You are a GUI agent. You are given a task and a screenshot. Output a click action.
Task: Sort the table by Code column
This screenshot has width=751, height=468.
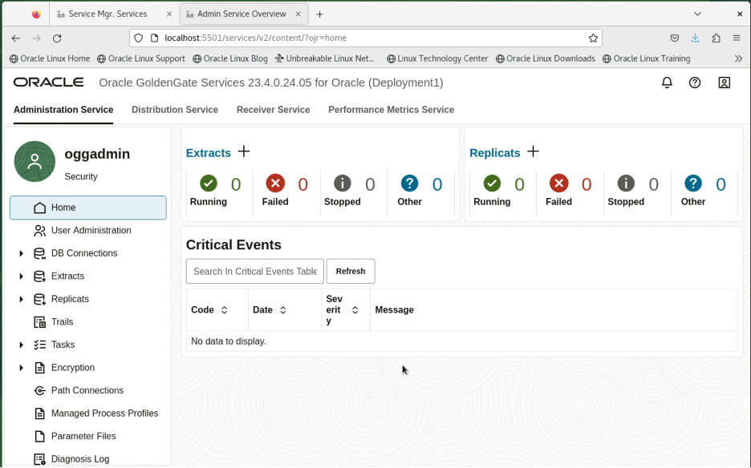tap(224, 310)
